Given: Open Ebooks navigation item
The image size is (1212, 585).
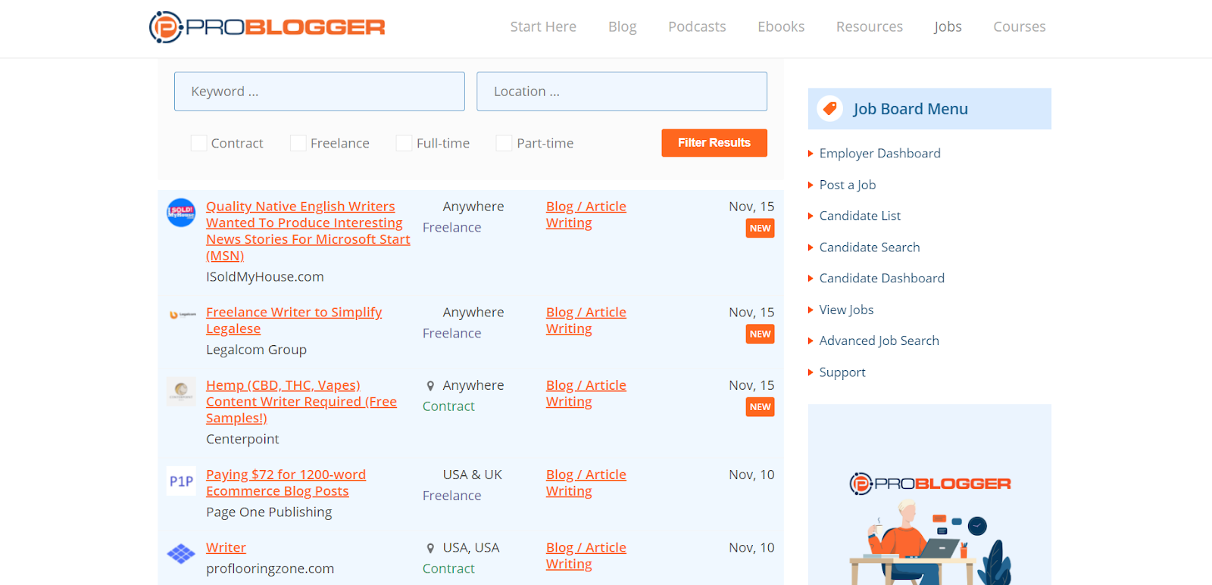Looking at the screenshot, I should click(x=781, y=26).
